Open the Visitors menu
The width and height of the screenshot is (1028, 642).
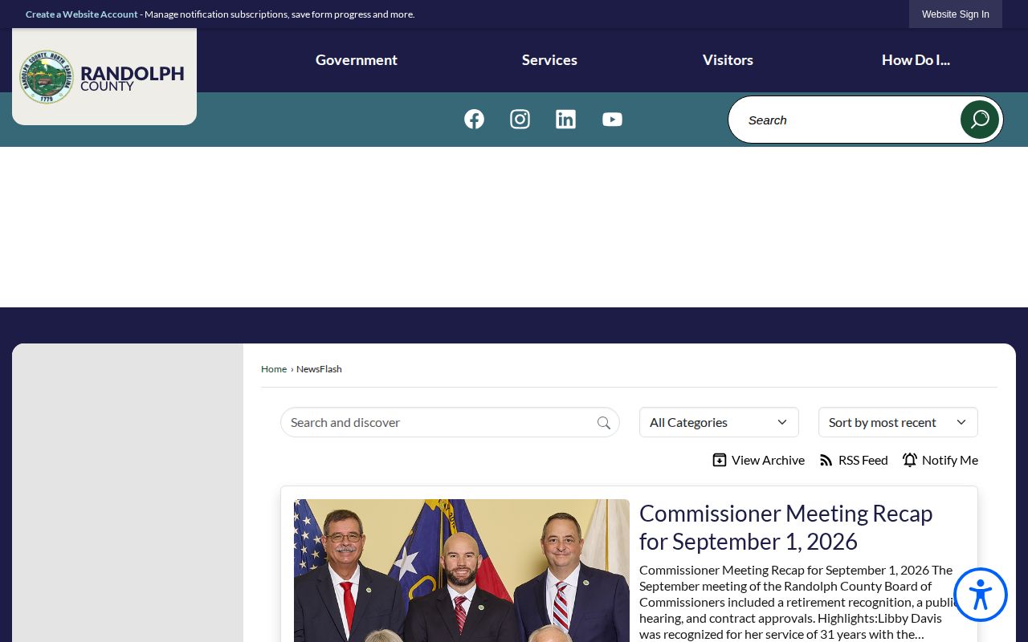728,60
